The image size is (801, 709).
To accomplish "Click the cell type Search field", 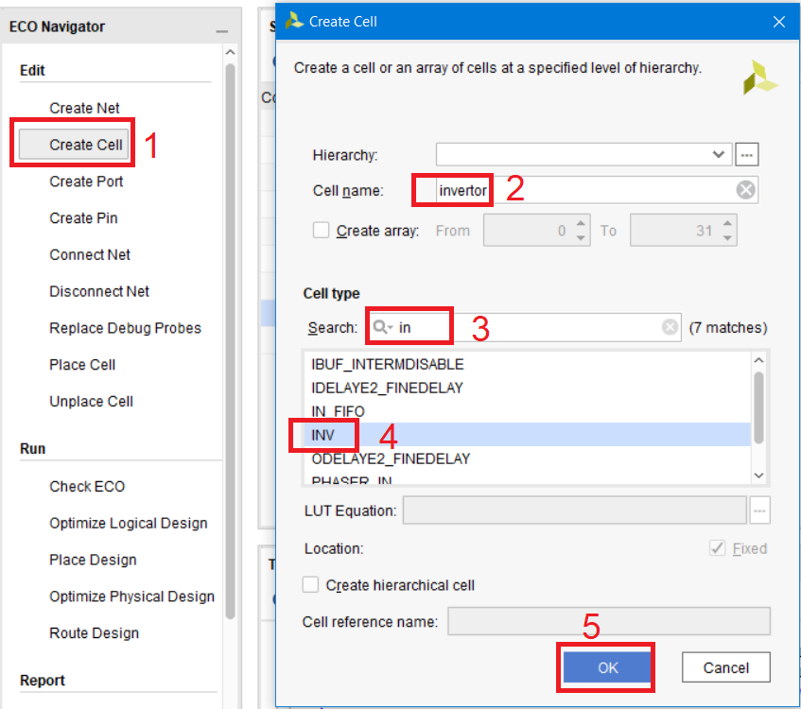I will point(525,327).
